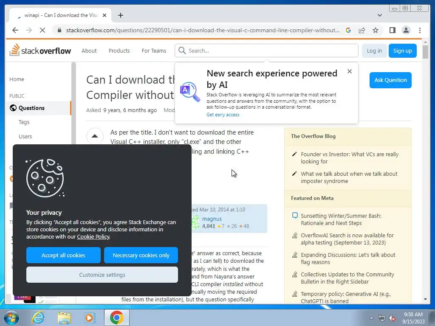Open the Chrome three-dot menu
435x326 pixels.
(420, 30)
